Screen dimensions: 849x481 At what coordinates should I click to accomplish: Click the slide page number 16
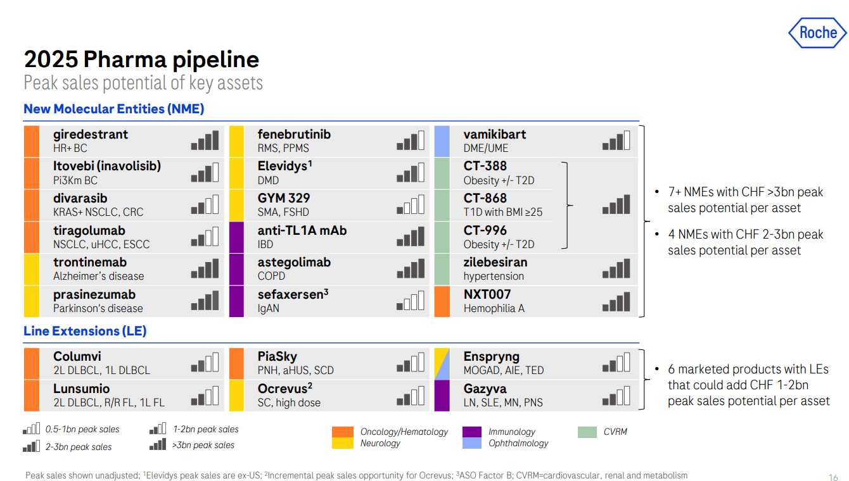coord(833,478)
